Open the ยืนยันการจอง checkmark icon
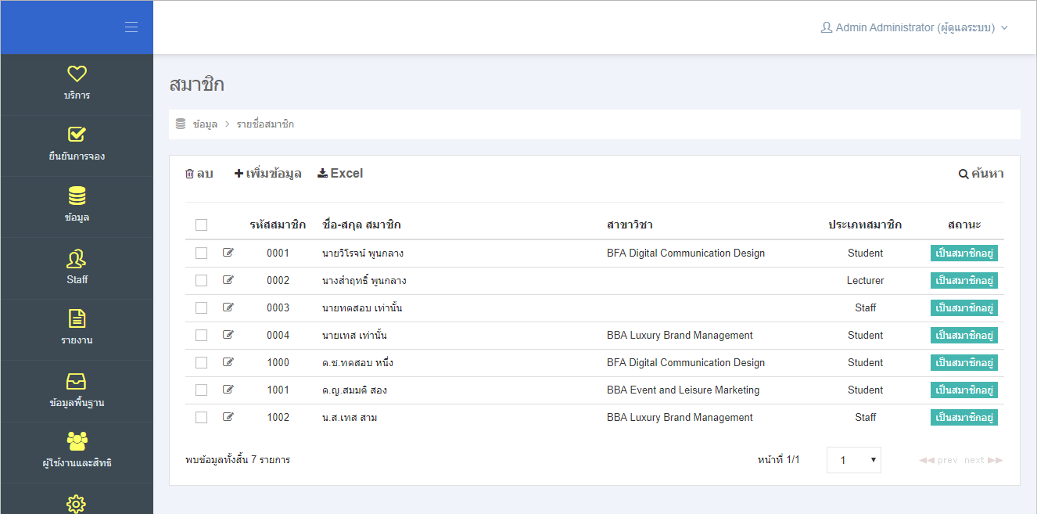The height and width of the screenshot is (514, 1037). [77, 135]
